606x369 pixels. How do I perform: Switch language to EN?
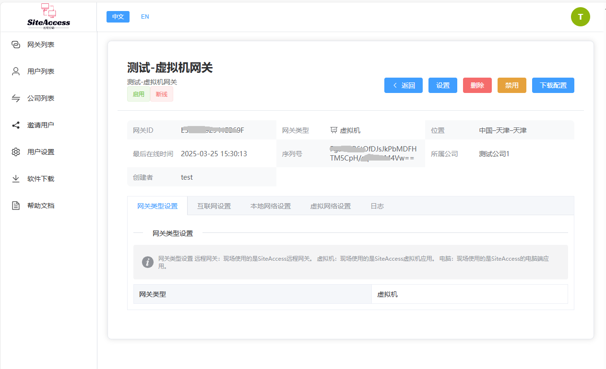coord(145,17)
